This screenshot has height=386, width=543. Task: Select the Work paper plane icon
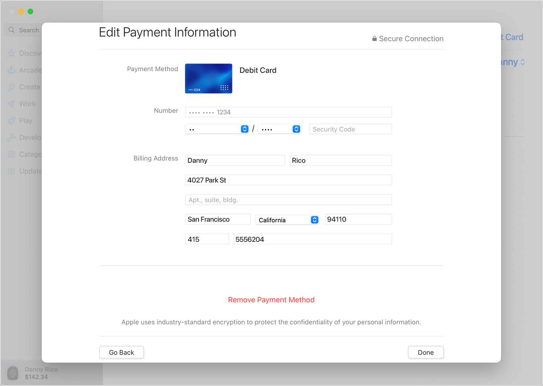click(x=11, y=104)
